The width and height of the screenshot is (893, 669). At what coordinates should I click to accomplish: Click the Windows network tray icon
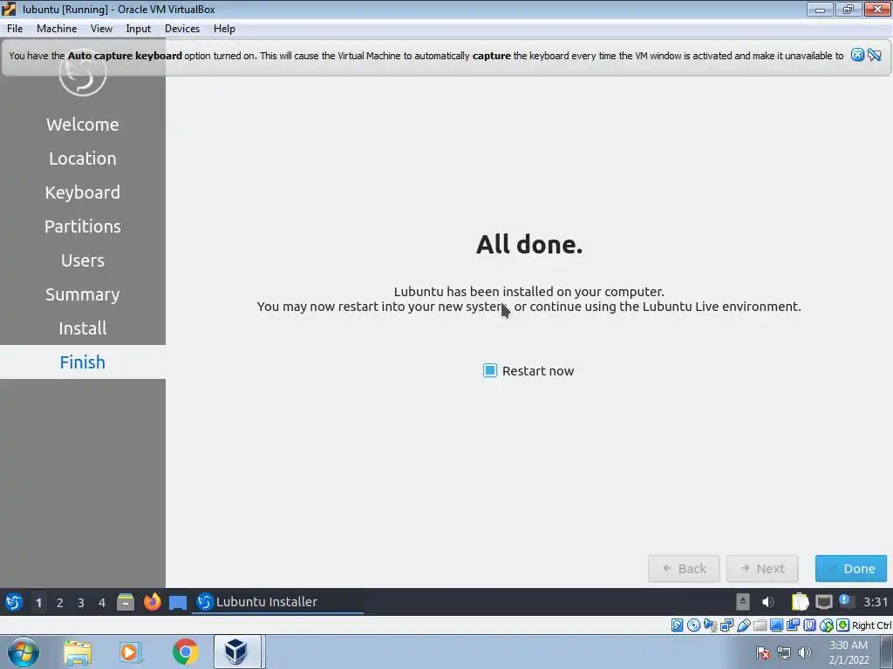click(784, 652)
